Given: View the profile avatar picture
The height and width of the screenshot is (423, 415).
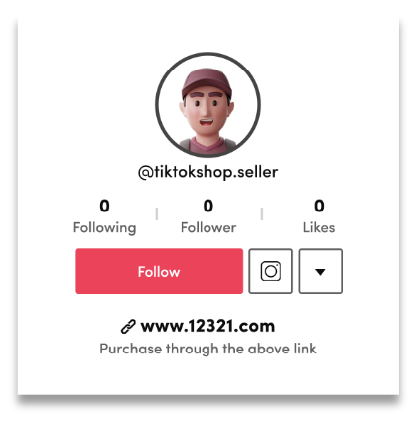Looking at the screenshot, I should [207, 104].
